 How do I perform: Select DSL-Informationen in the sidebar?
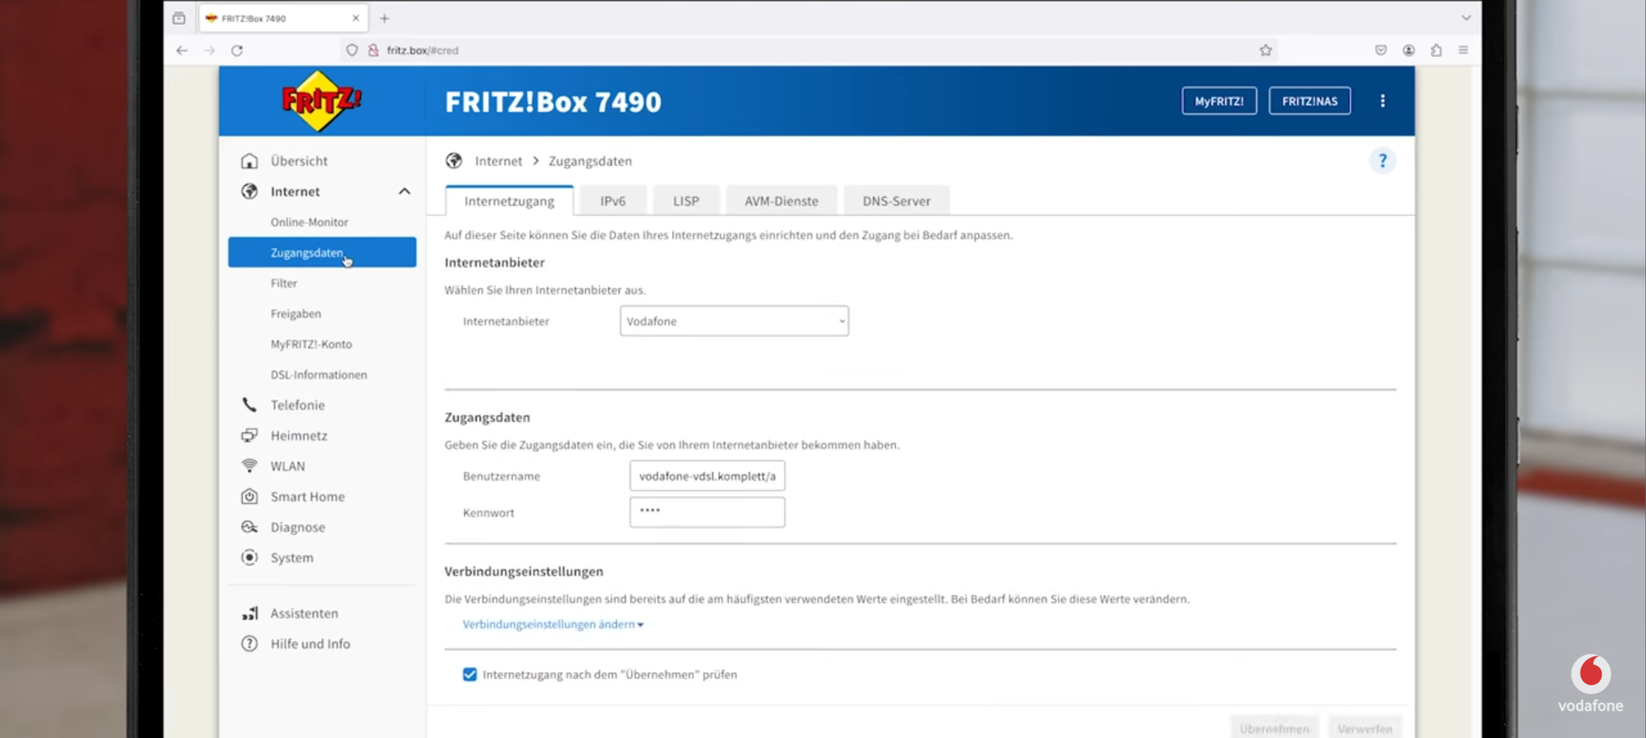pos(318,375)
